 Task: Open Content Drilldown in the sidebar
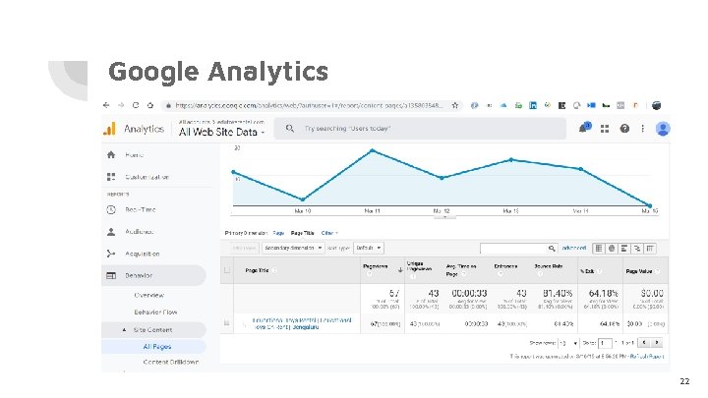tap(171, 362)
